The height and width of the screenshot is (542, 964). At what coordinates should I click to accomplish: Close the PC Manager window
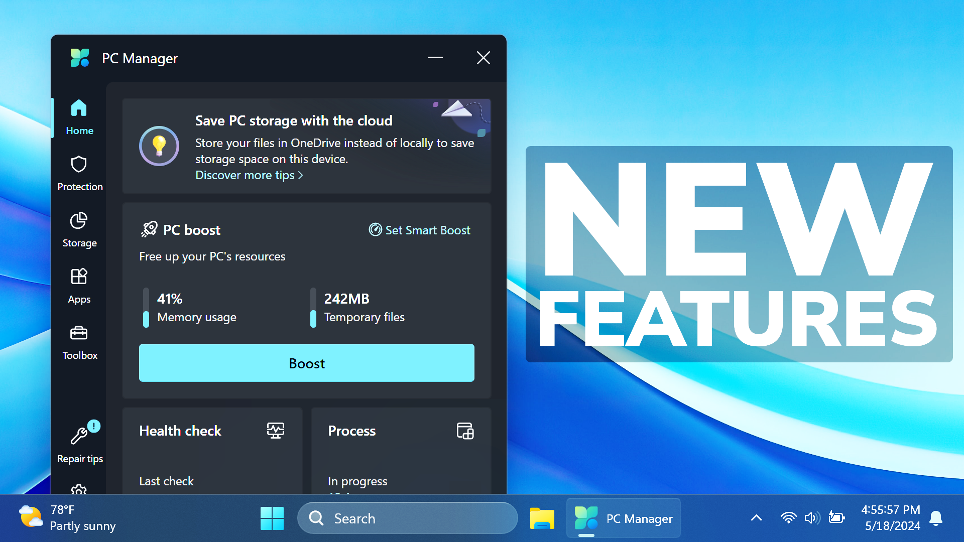484,58
